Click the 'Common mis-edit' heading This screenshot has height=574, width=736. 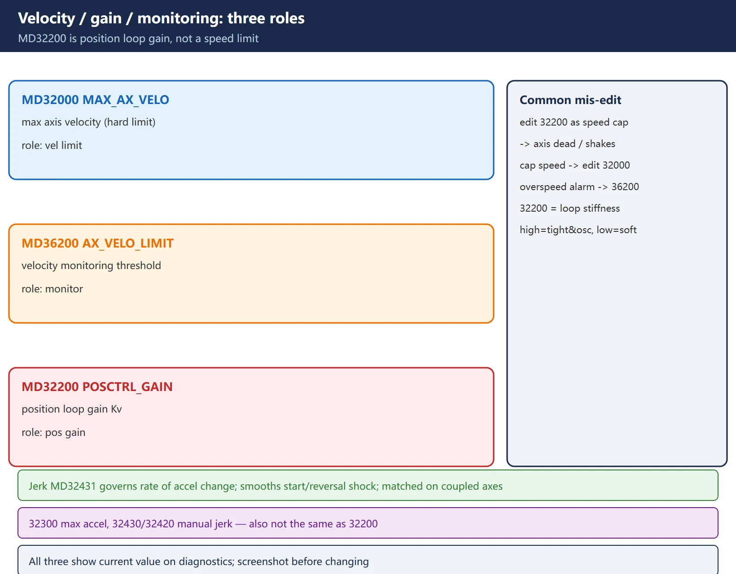pyautogui.click(x=570, y=100)
